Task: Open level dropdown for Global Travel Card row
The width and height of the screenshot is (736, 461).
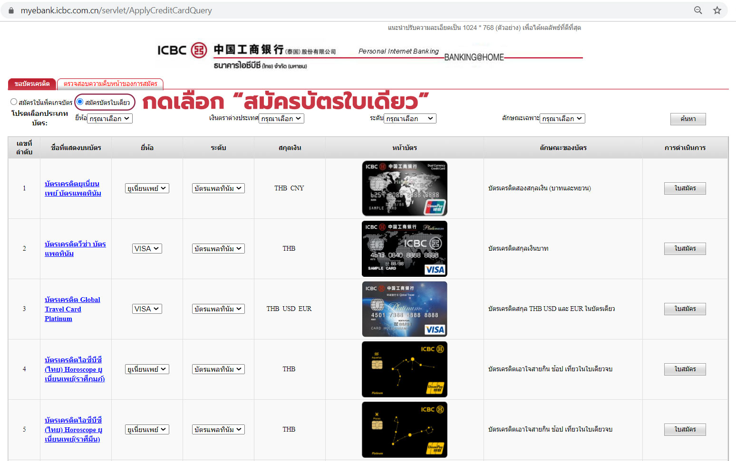Action: [218, 309]
